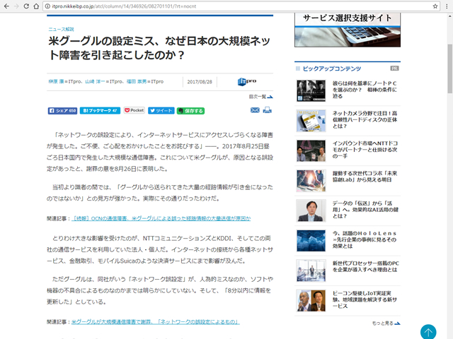Expand もっと見る in pickup contents

click(x=386, y=323)
